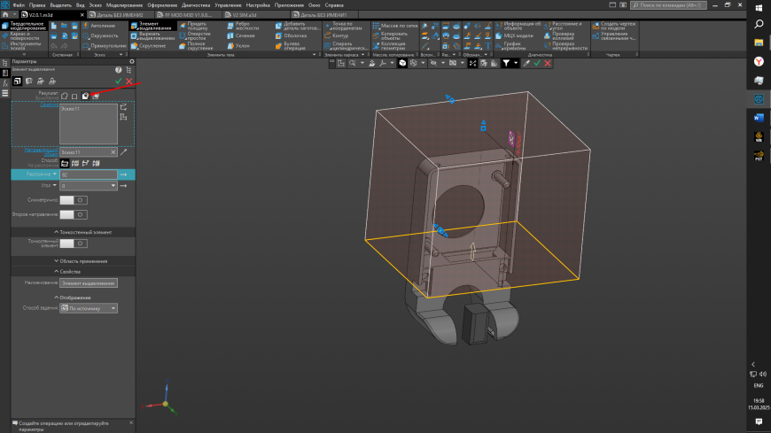Toggle the Второе направление switch
The width and height of the screenshot is (771, 433).
[x=74, y=214]
